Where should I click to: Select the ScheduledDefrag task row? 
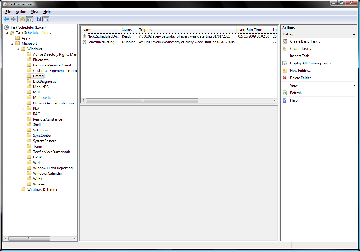179,42
